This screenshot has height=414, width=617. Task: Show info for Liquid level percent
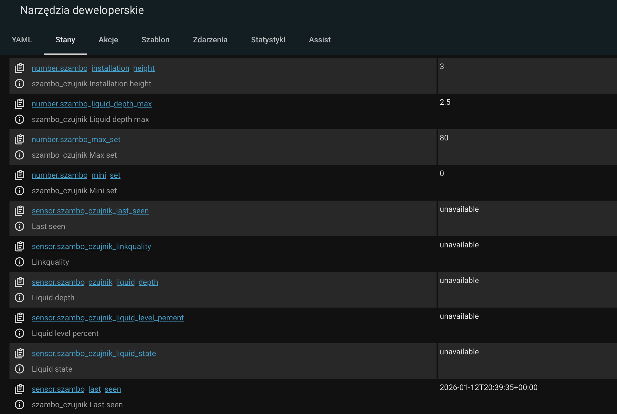pos(20,333)
